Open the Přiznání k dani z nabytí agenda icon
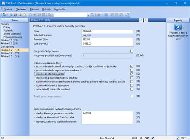This screenshot has width=190, height=140. click(x=178, y=27)
